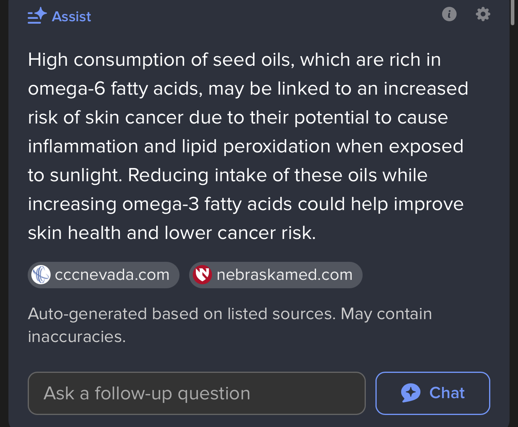Click the 'skin health and lower cancer risk' line

coord(172,233)
